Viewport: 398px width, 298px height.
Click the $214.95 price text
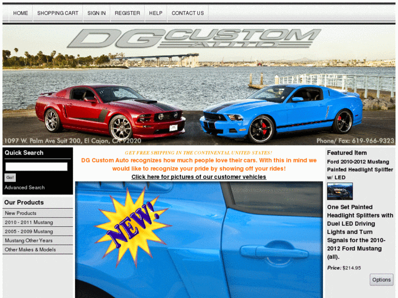[351, 268]
